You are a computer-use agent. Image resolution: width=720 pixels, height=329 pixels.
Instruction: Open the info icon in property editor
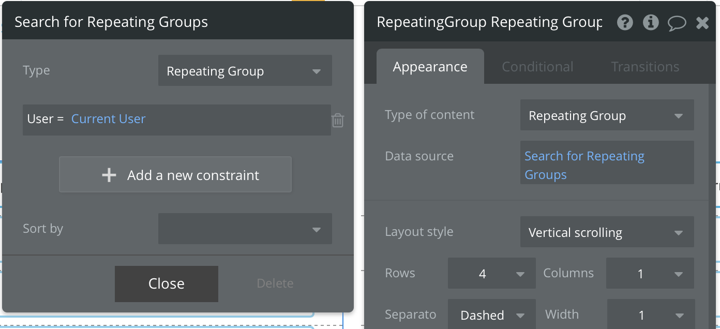(651, 23)
